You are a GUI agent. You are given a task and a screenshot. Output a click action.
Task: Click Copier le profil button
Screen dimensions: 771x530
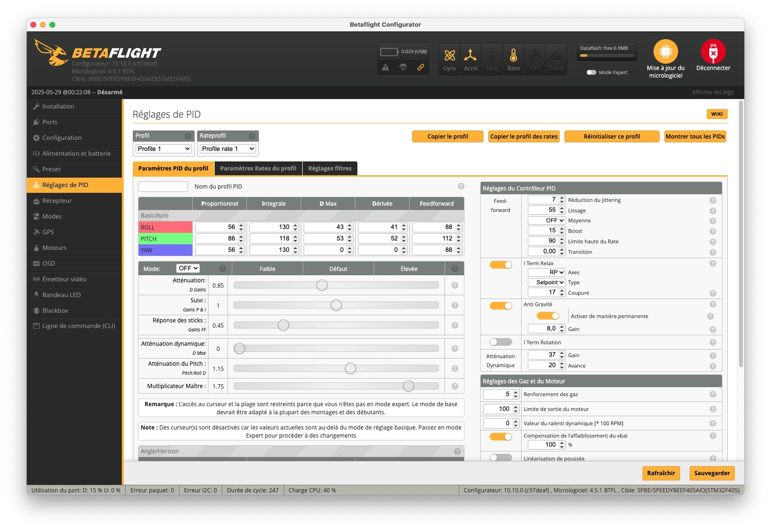point(448,137)
